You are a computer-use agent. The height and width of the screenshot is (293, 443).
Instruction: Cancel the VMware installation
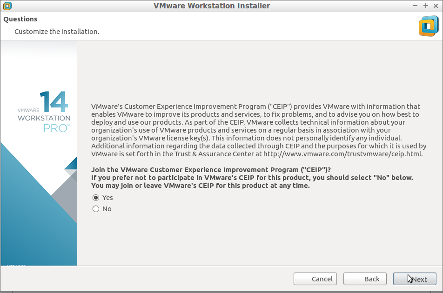(315, 279)
